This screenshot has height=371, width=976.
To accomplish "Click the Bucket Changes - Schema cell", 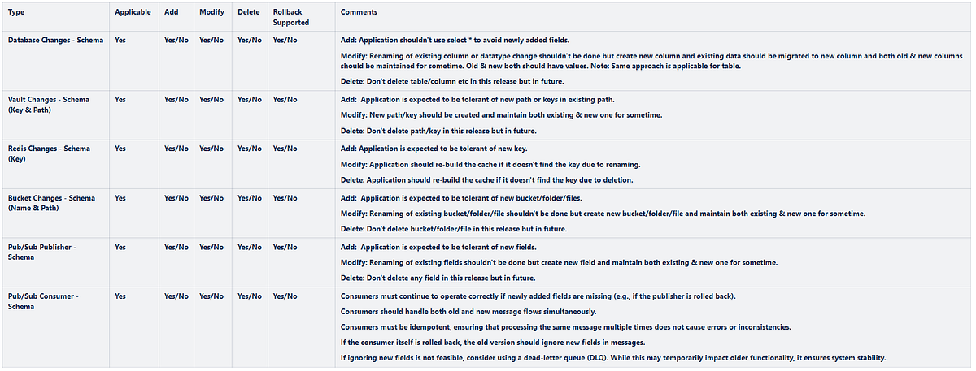I will 51,203.
